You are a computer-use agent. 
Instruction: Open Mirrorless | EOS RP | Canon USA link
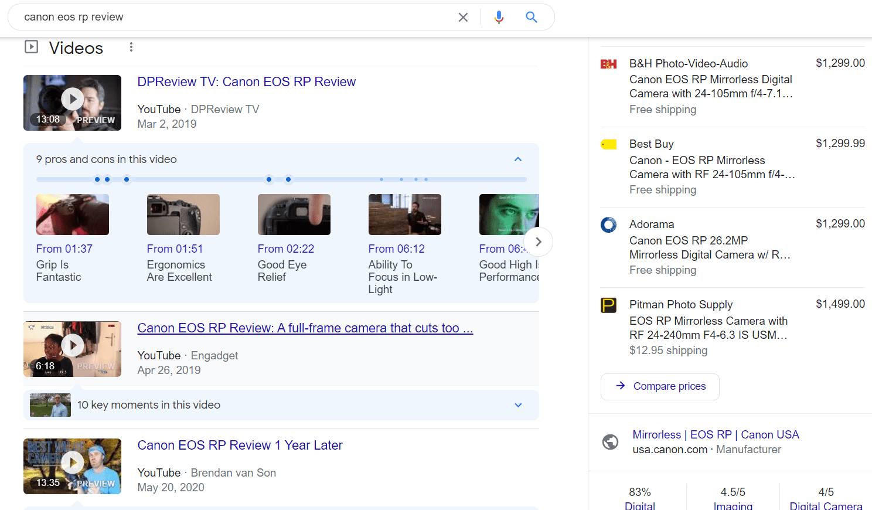(716, 434)
